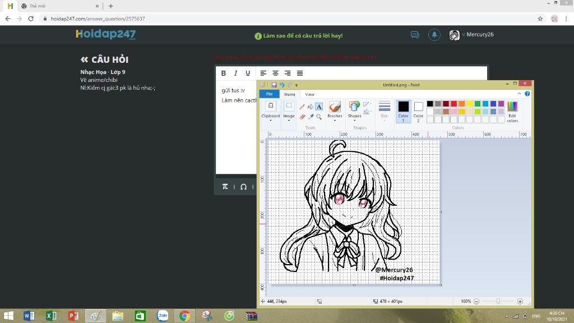574x323 pixels.
Task: Click the canvas bottom-right resize handle
Action: tap(441, 285)
